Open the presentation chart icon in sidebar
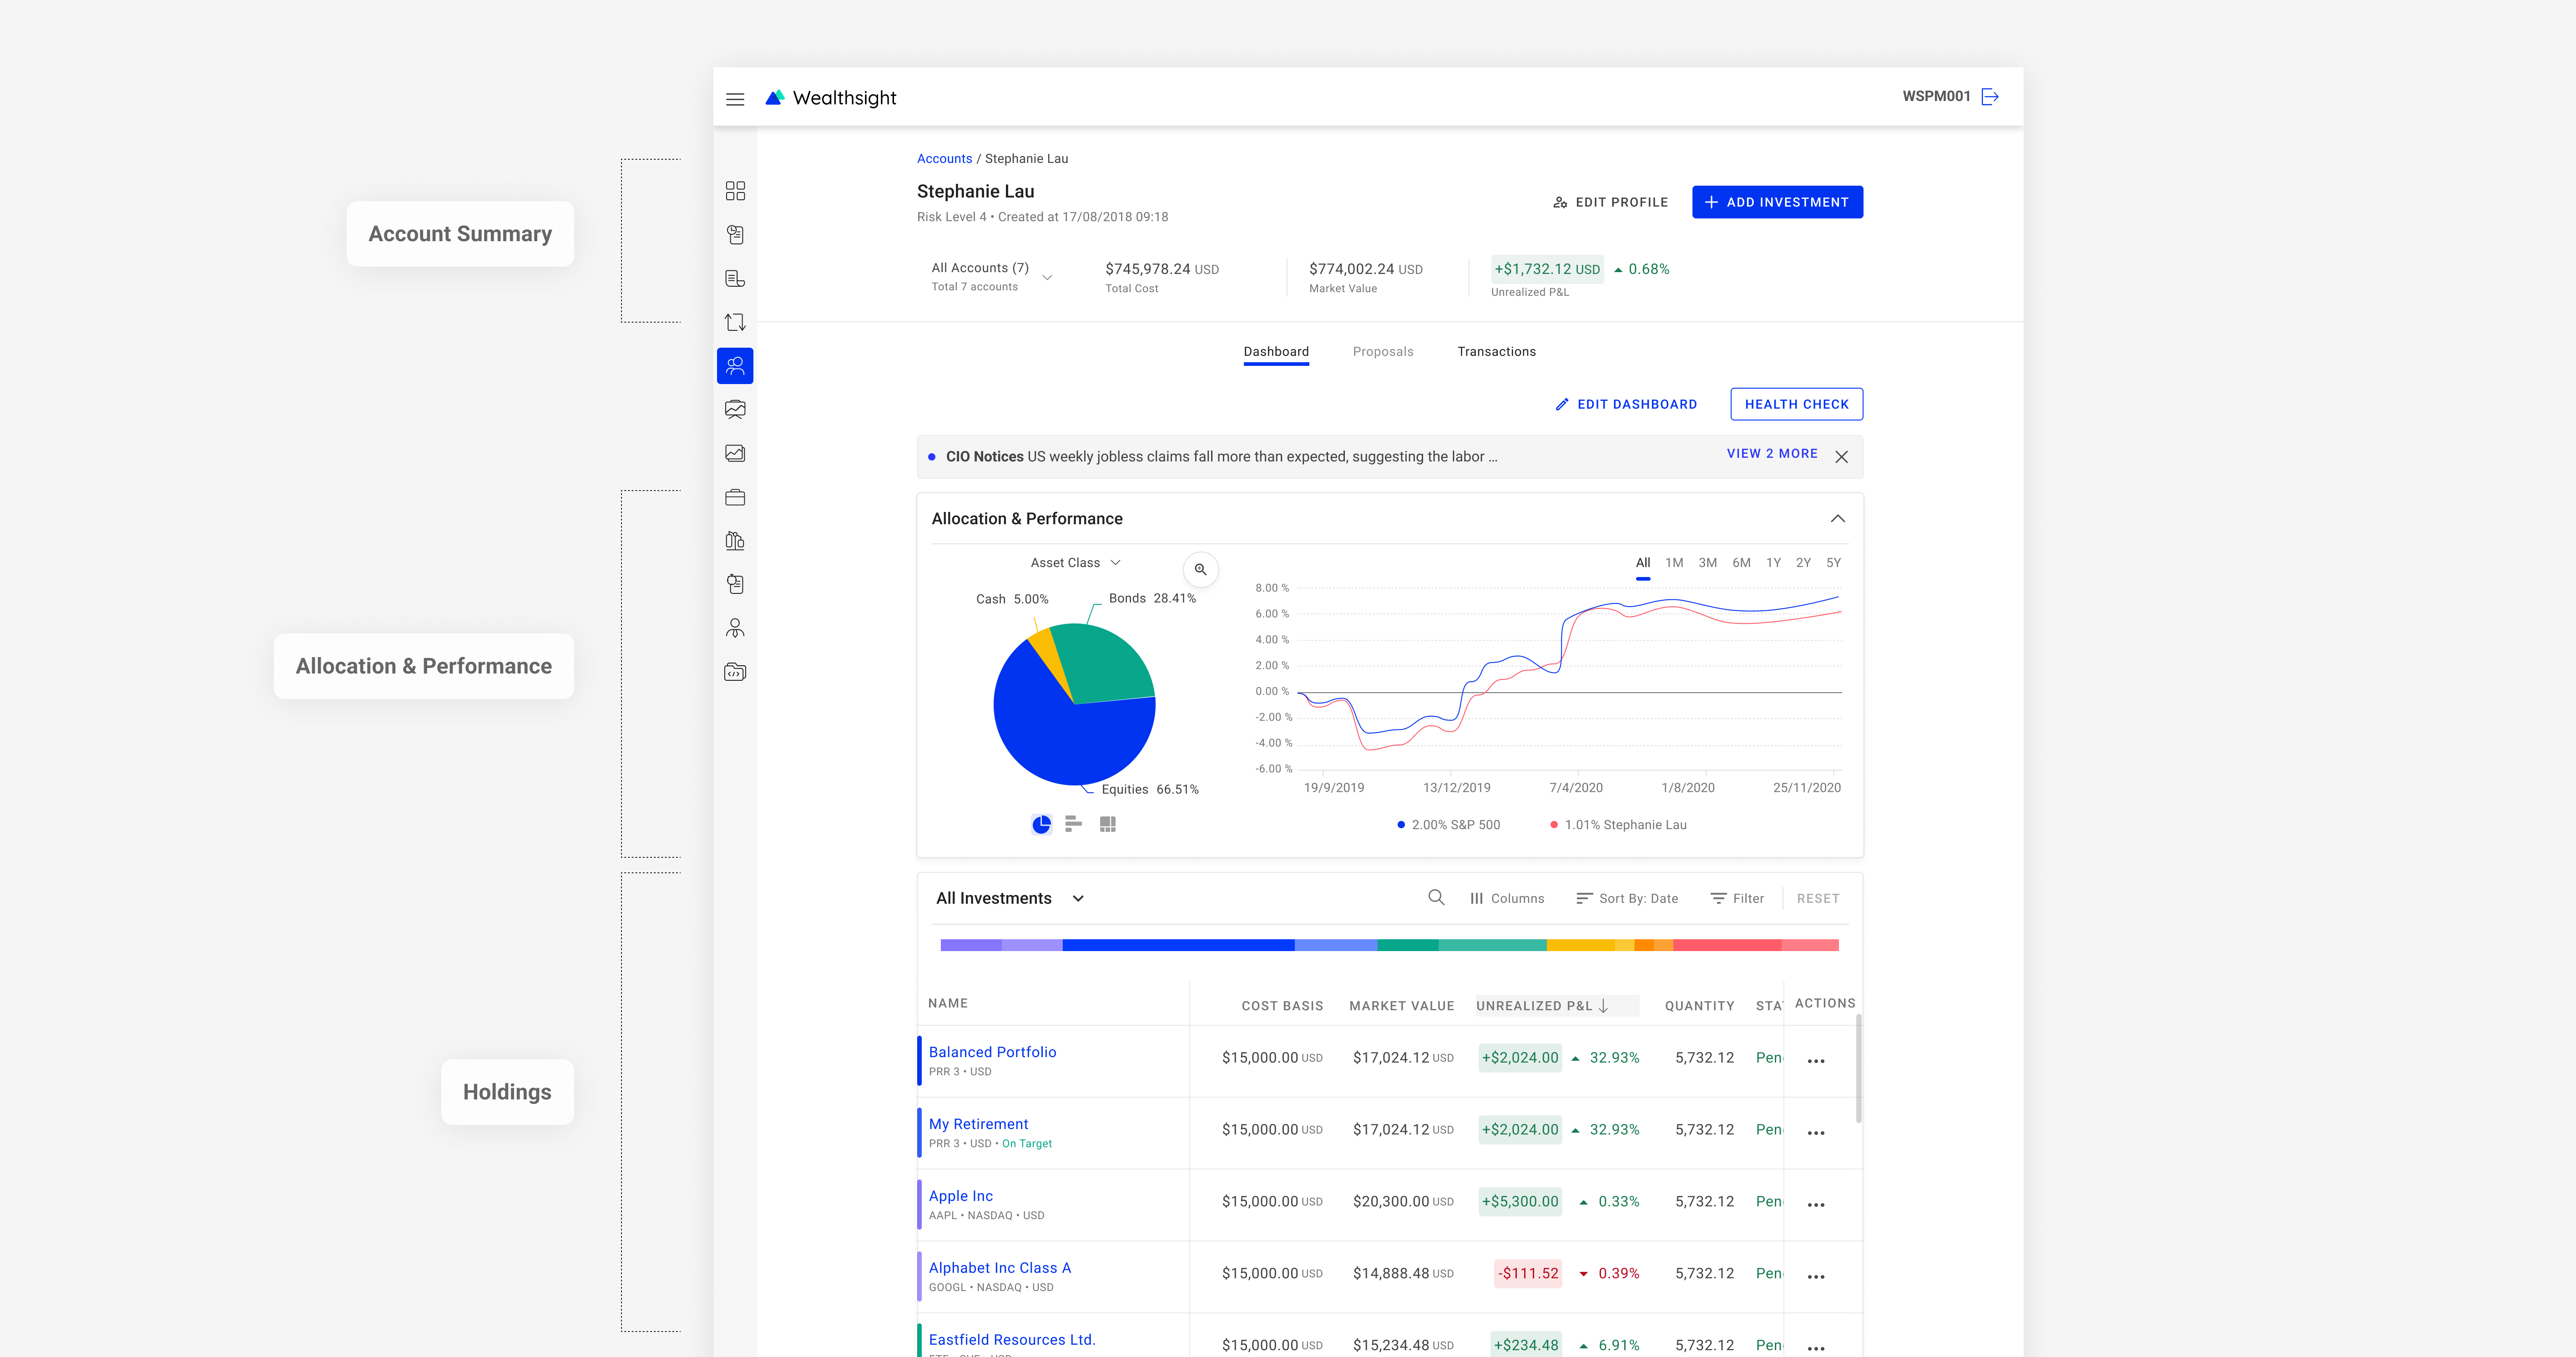This screenshot has width=2576, height=1357. [x=735, y=410]
